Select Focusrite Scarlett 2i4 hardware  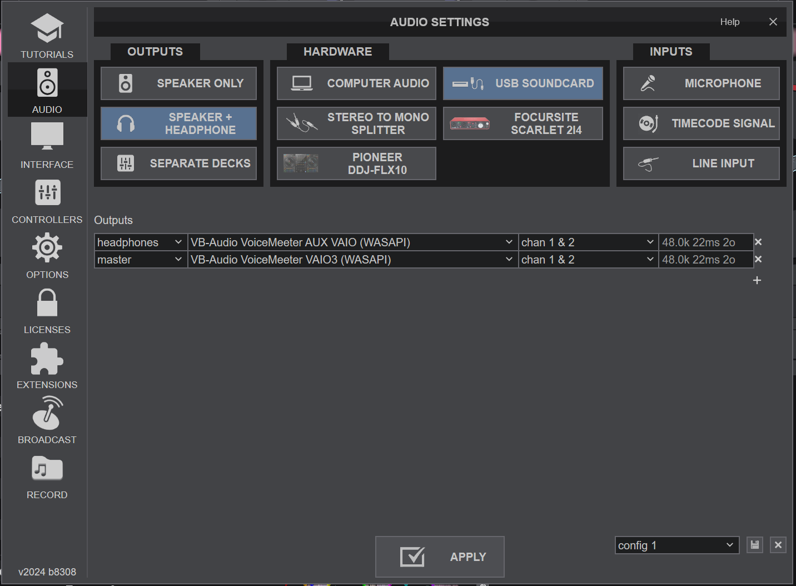pyautogui.click(x=523, y=123)
